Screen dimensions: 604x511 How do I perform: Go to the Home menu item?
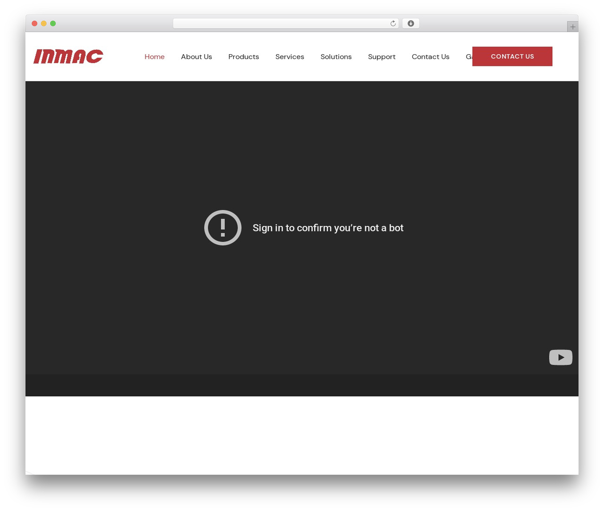point(154,57)
